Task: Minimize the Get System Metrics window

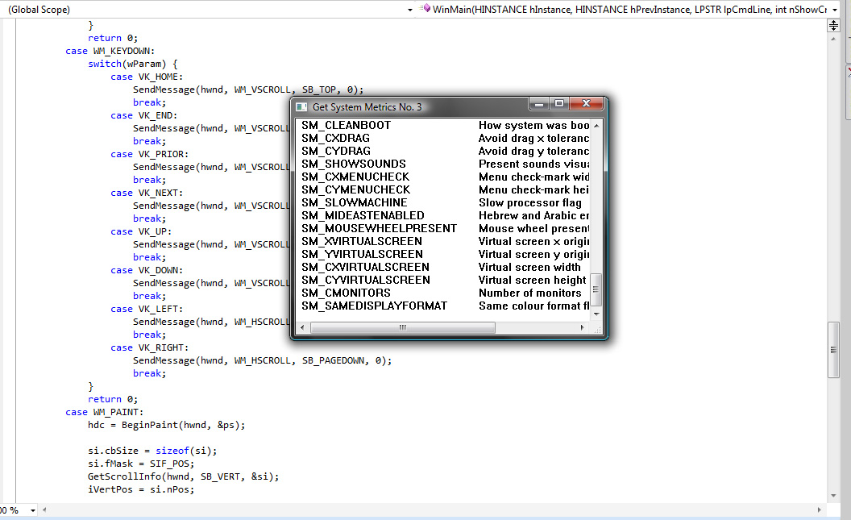Action: click(539, 103)
